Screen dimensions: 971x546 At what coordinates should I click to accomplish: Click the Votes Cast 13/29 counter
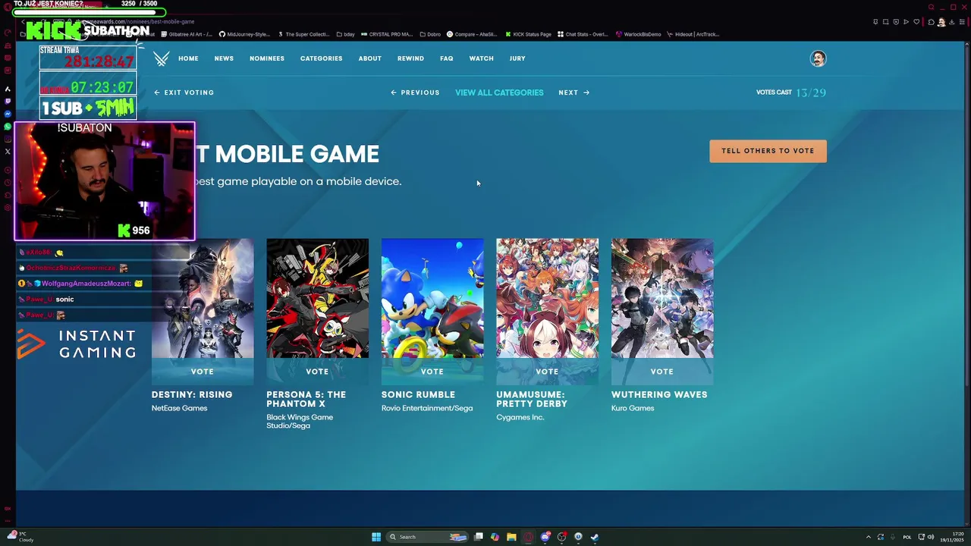791,93
